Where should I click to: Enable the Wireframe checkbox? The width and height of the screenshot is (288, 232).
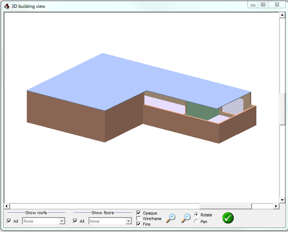click(x=138, y=218)
